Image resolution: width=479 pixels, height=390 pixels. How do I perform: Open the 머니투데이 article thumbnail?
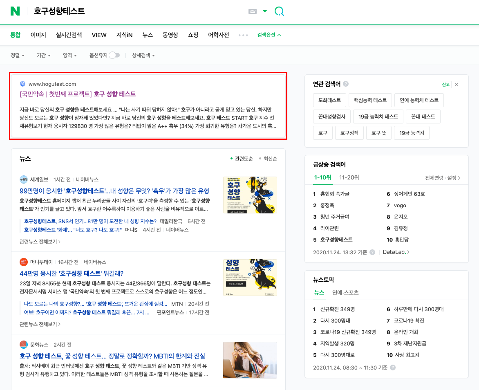point(250,278)
